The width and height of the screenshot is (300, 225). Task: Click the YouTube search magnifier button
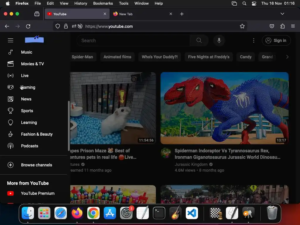tap(199, 40)
